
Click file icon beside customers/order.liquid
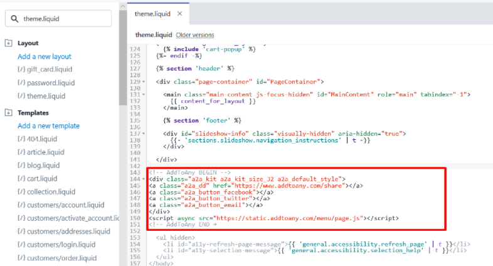tap(21, 258)
